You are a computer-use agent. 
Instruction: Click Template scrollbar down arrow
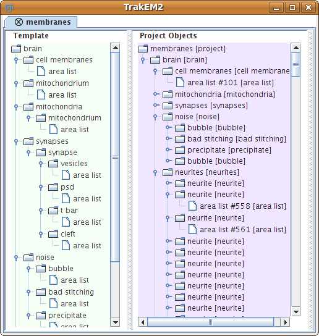(115, 322)
